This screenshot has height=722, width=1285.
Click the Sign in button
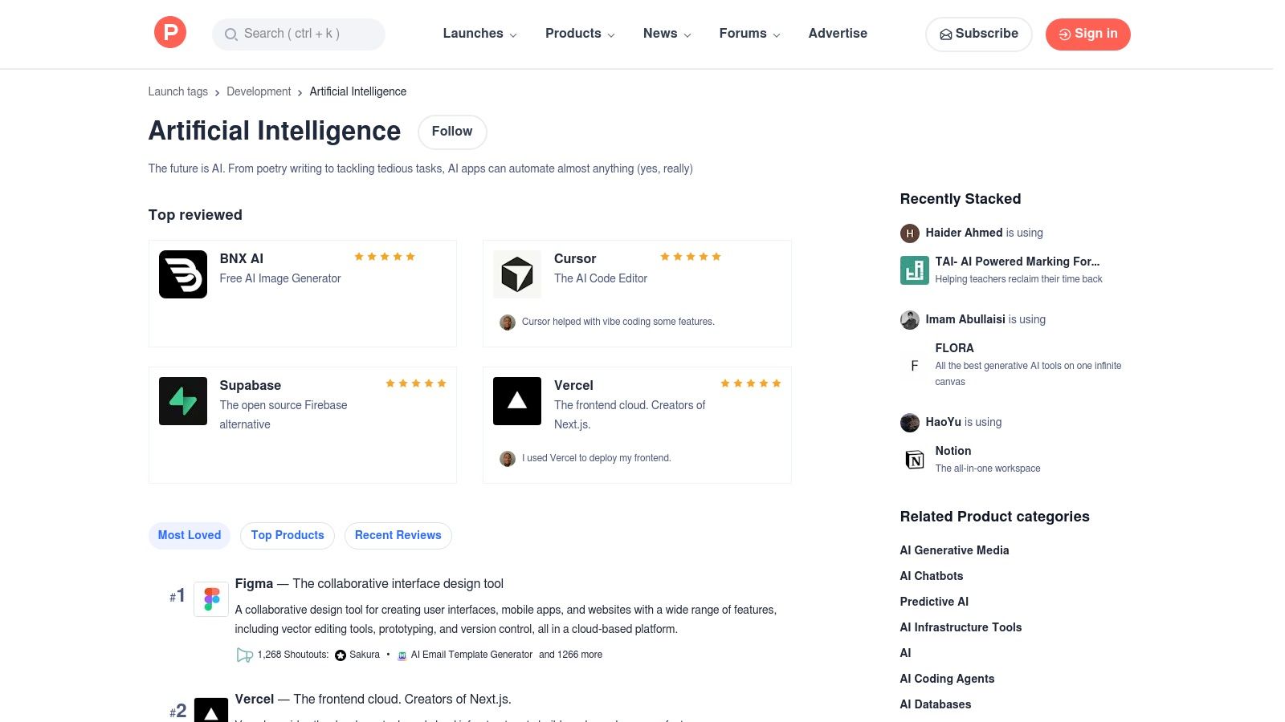[1087, 34]
